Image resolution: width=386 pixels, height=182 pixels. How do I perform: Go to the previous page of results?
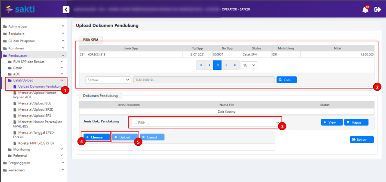[209, 65]
